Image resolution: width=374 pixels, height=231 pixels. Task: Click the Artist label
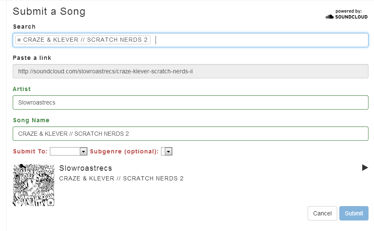[22, 89]
